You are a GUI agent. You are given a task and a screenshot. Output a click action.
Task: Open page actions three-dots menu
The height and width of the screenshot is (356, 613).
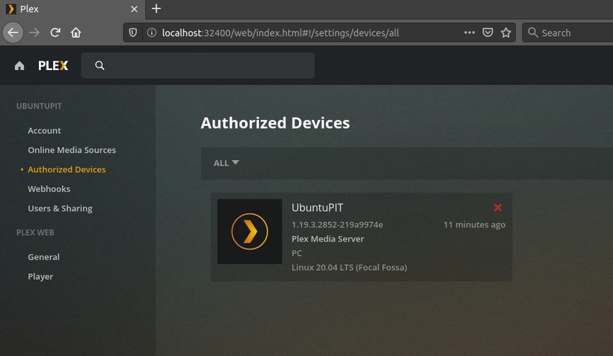pos(469,33)
